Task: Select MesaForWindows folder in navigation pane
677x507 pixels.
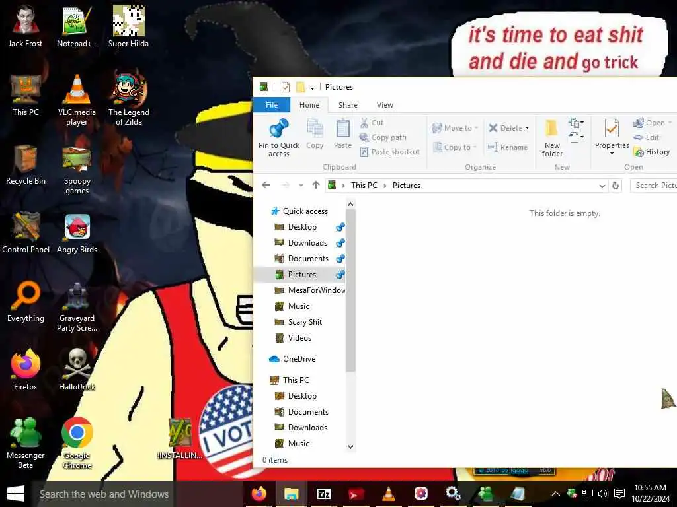Action: pyautogui.click(x=316, y=290)
